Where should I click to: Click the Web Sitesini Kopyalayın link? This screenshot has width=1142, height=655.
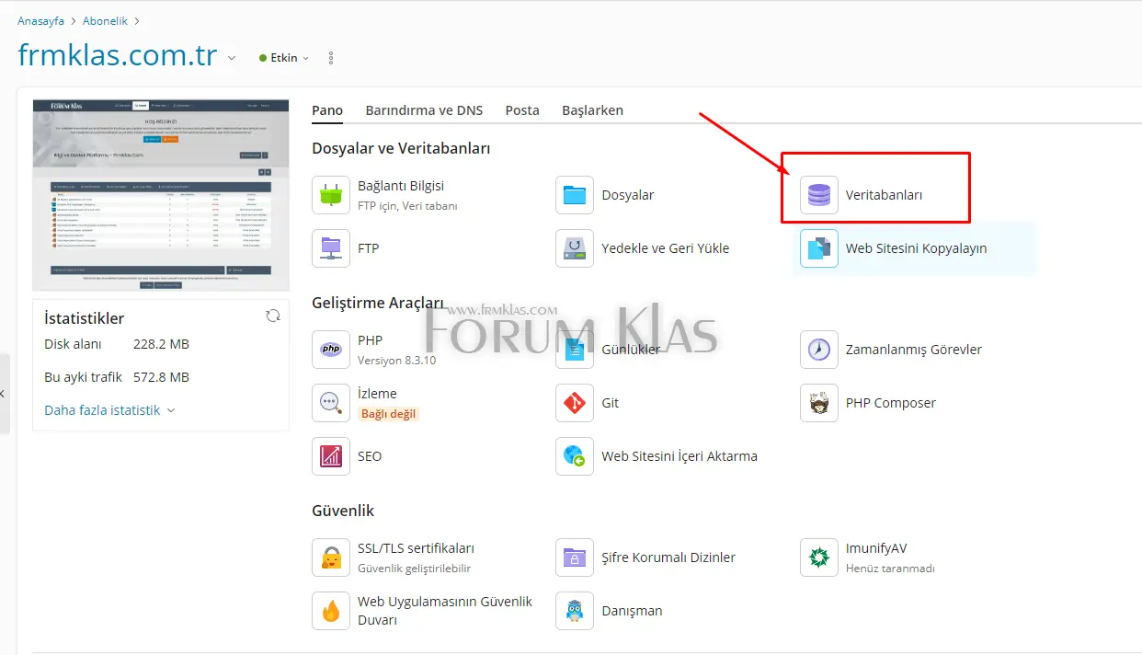tap(916, 248)
